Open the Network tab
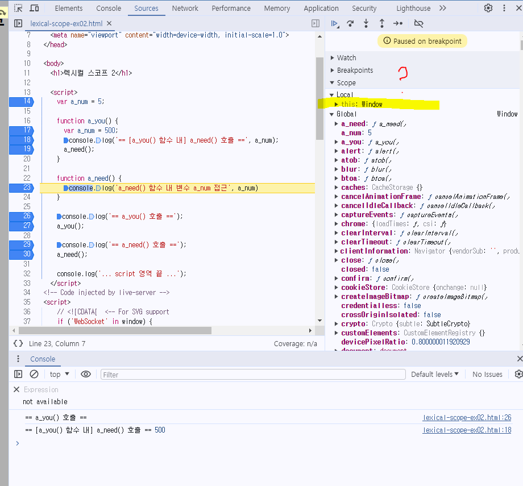Screen dimensions: 523x486 point(185,9)
